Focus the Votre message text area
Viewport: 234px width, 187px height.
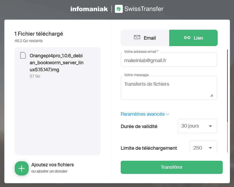(169, 88)
